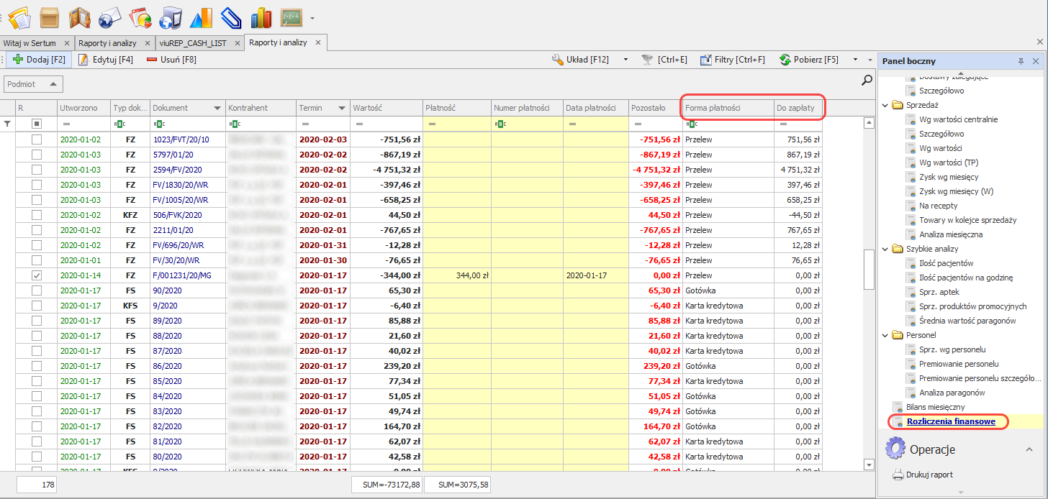Open the Rozliczenia finansowe report link

(x=951, y=421)
